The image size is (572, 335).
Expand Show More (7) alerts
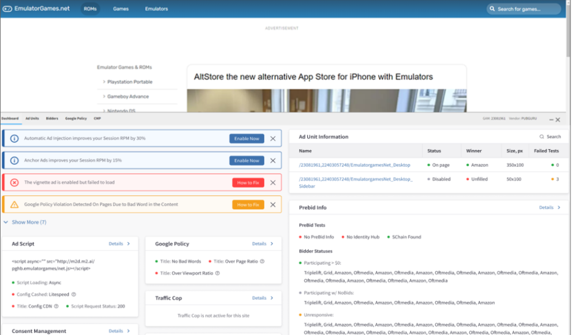click(x=25, y=222)
